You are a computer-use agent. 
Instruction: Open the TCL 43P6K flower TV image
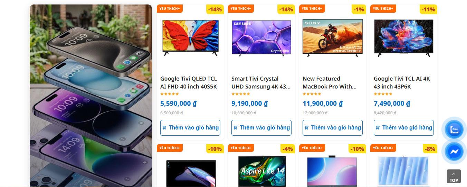[404, 38]
